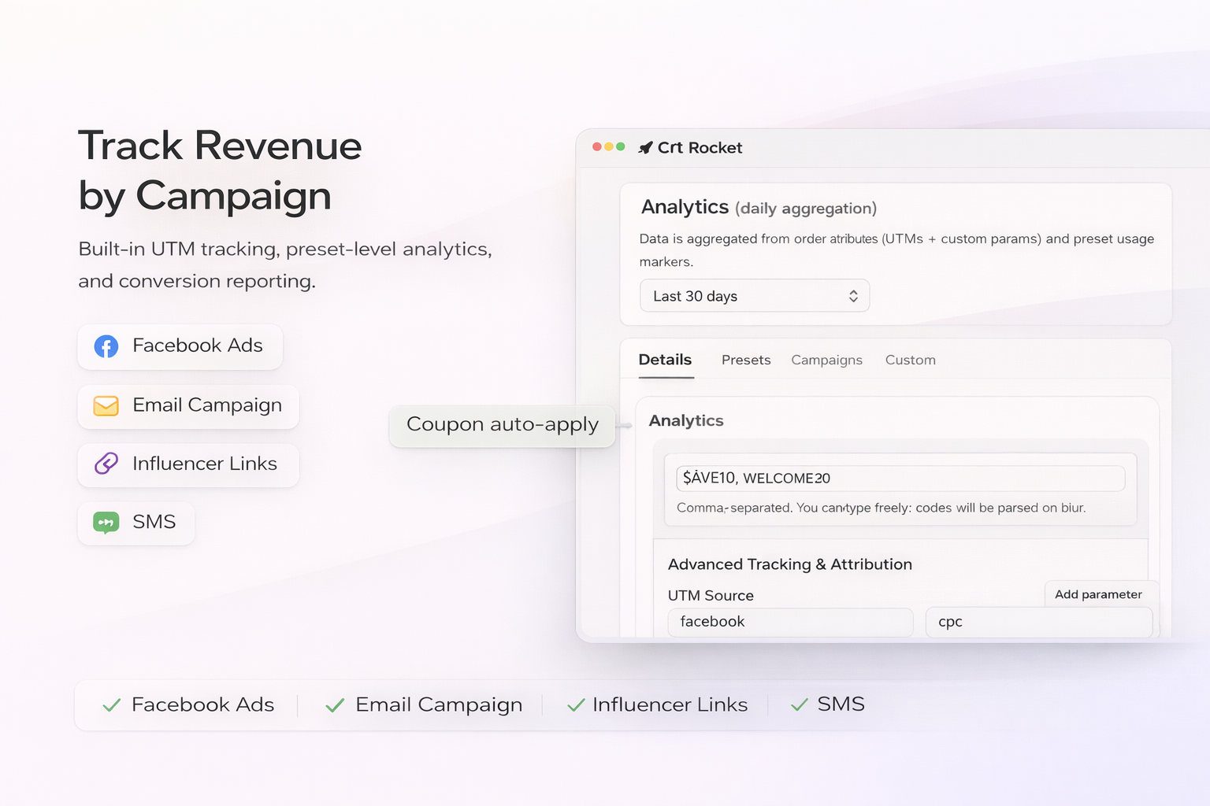The width and height of the screenshot is (1210, 806).
Task: Select the Details tab
Action: tap(665, 360)
